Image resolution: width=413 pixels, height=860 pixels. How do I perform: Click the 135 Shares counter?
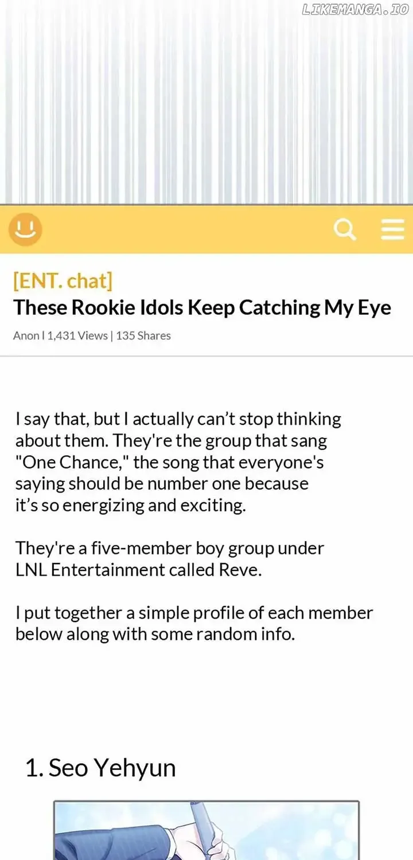(143, 335)
